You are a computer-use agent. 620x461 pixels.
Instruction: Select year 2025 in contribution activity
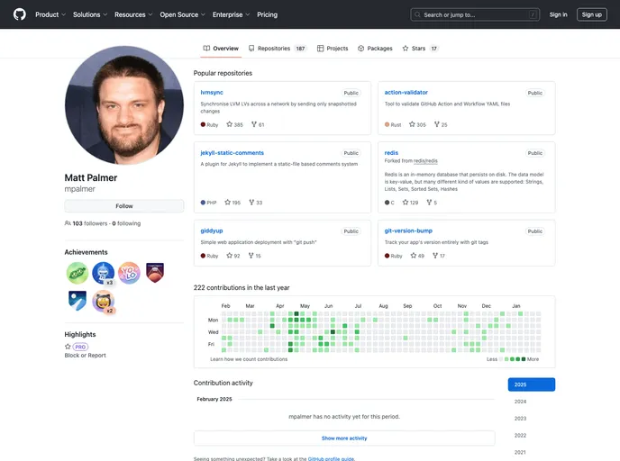(532, 384)
